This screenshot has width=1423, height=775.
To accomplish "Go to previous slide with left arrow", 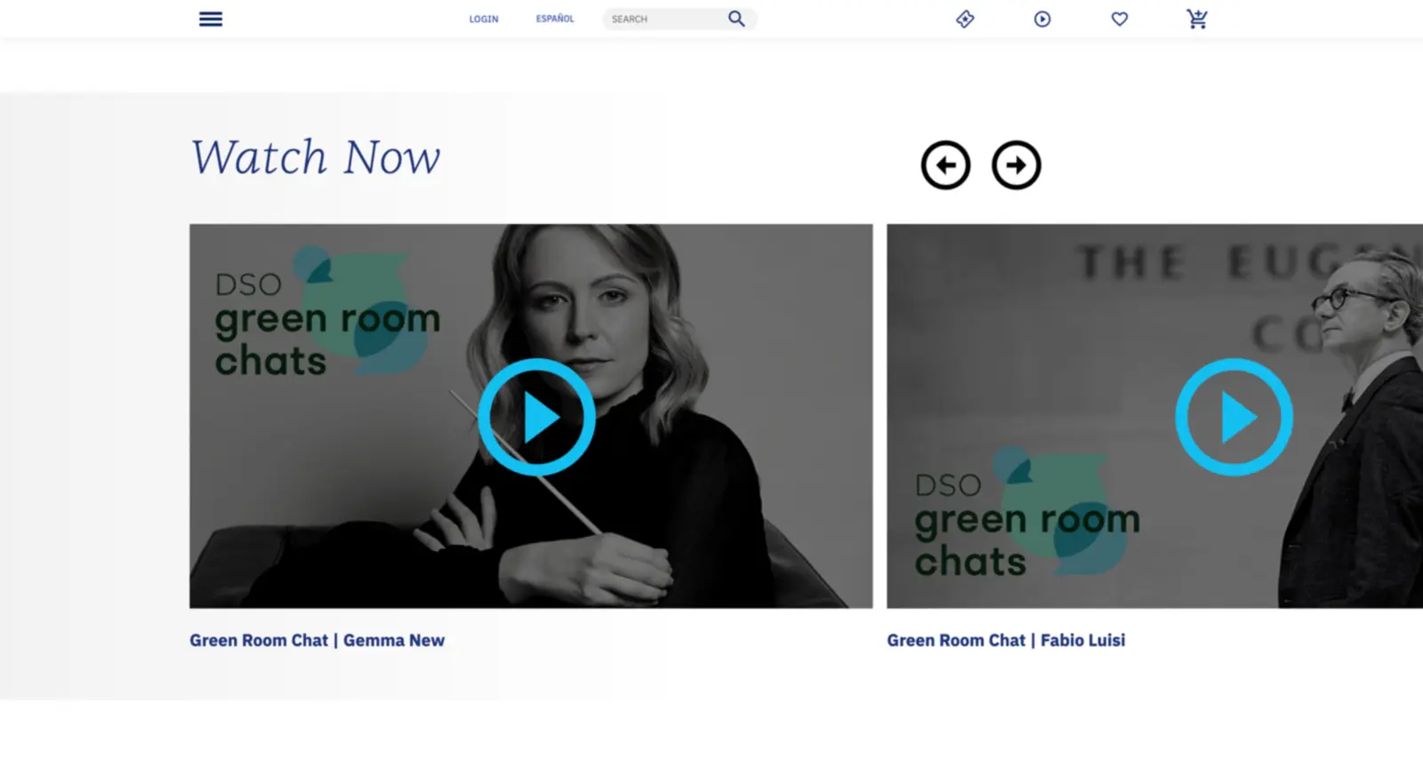I will click(945, 165).
